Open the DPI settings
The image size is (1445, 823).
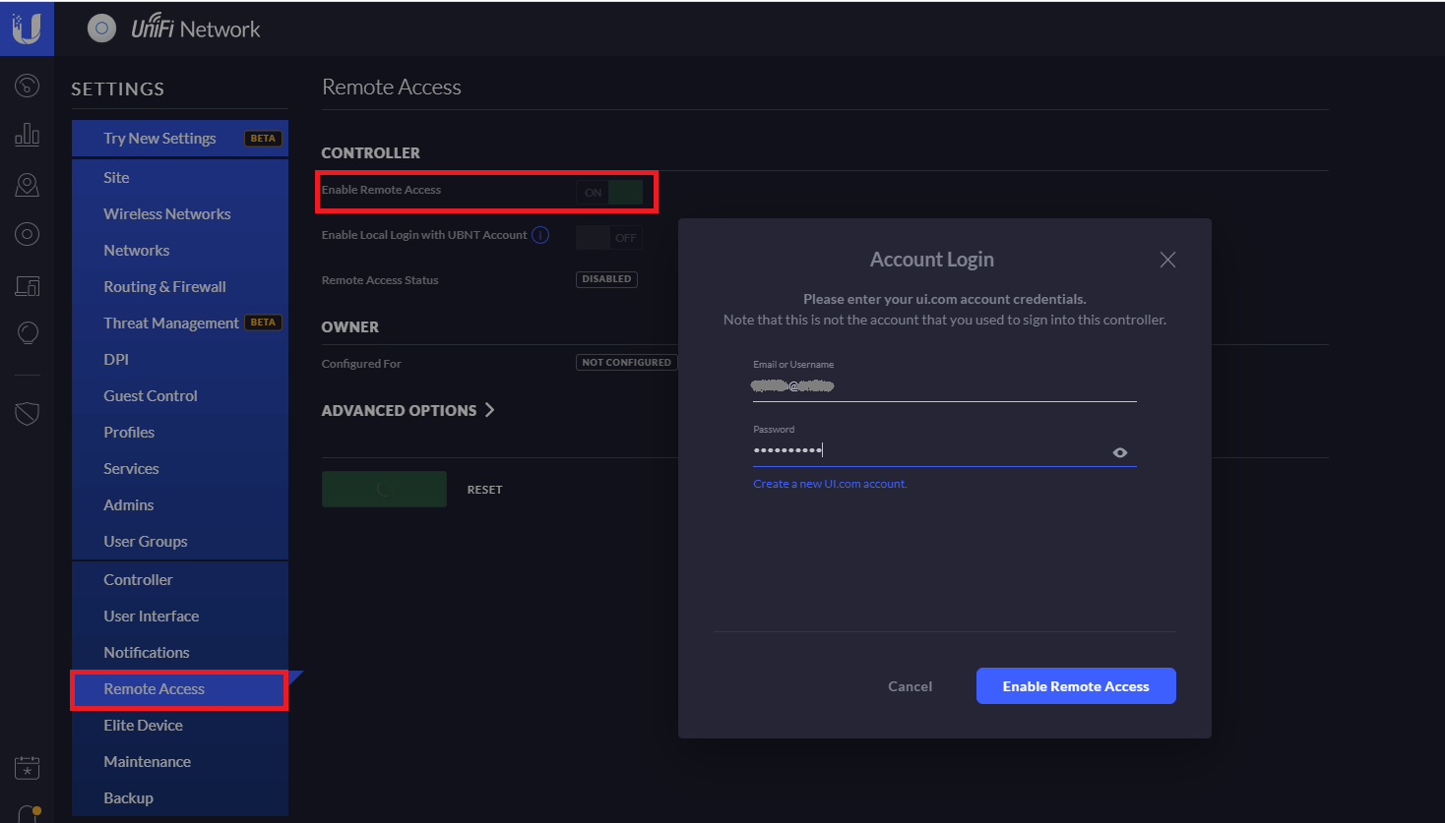pyautogui.click(x=180, y=359)
